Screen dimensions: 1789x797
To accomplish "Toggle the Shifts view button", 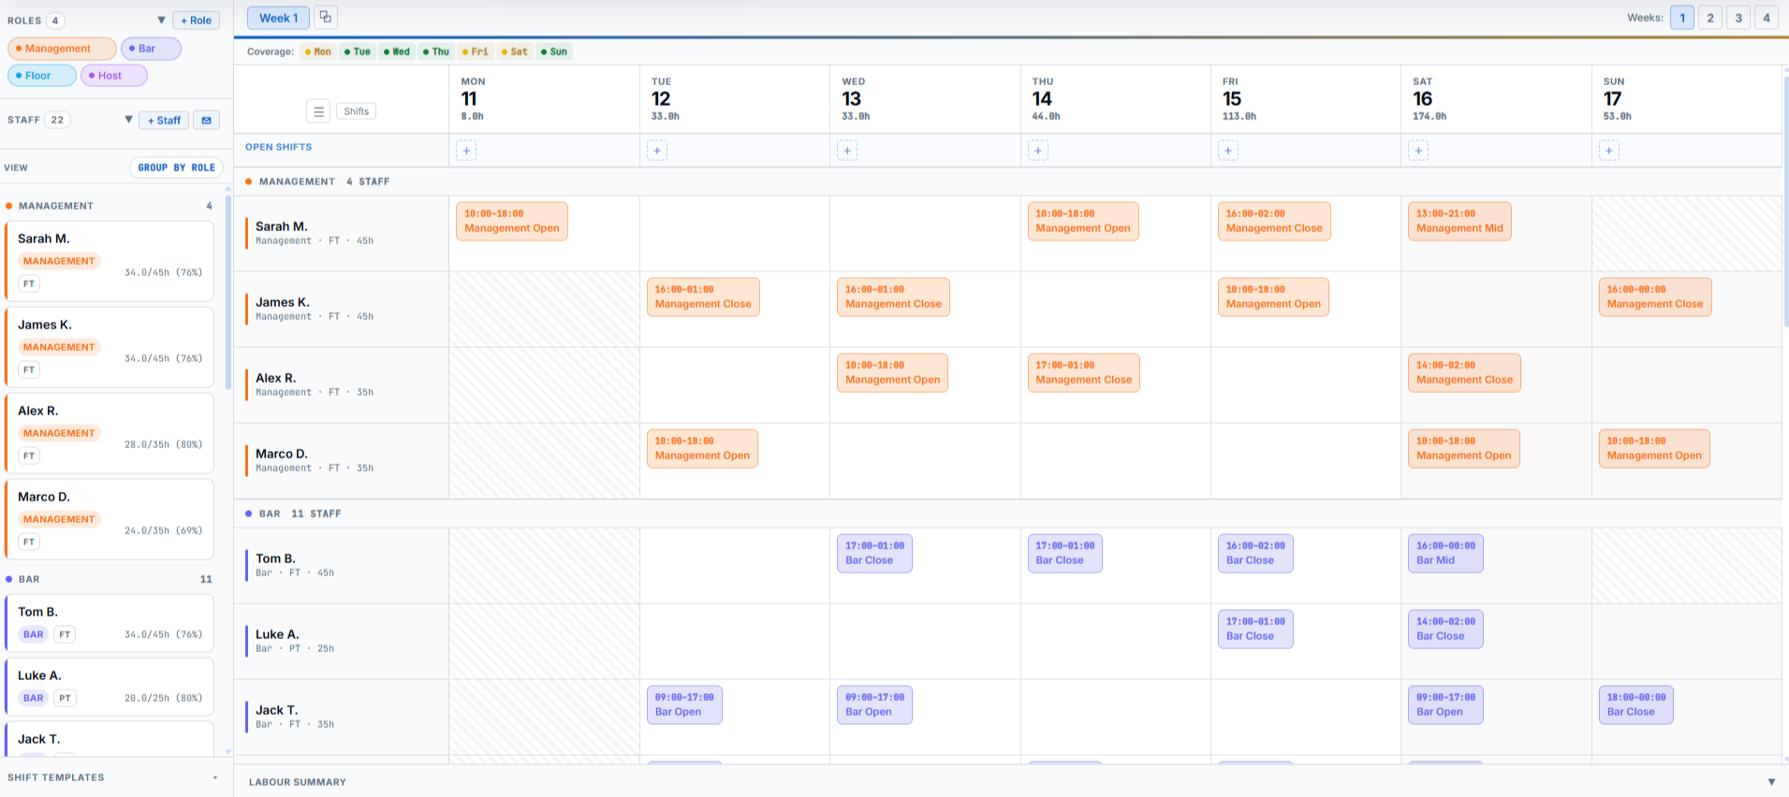I will click(356, 111).
